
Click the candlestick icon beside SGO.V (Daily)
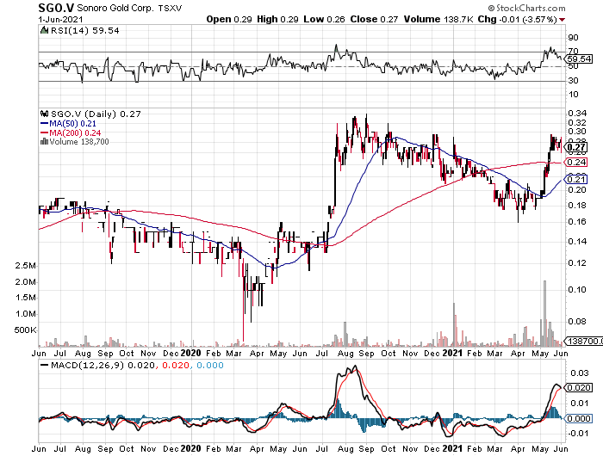point(45,114)
